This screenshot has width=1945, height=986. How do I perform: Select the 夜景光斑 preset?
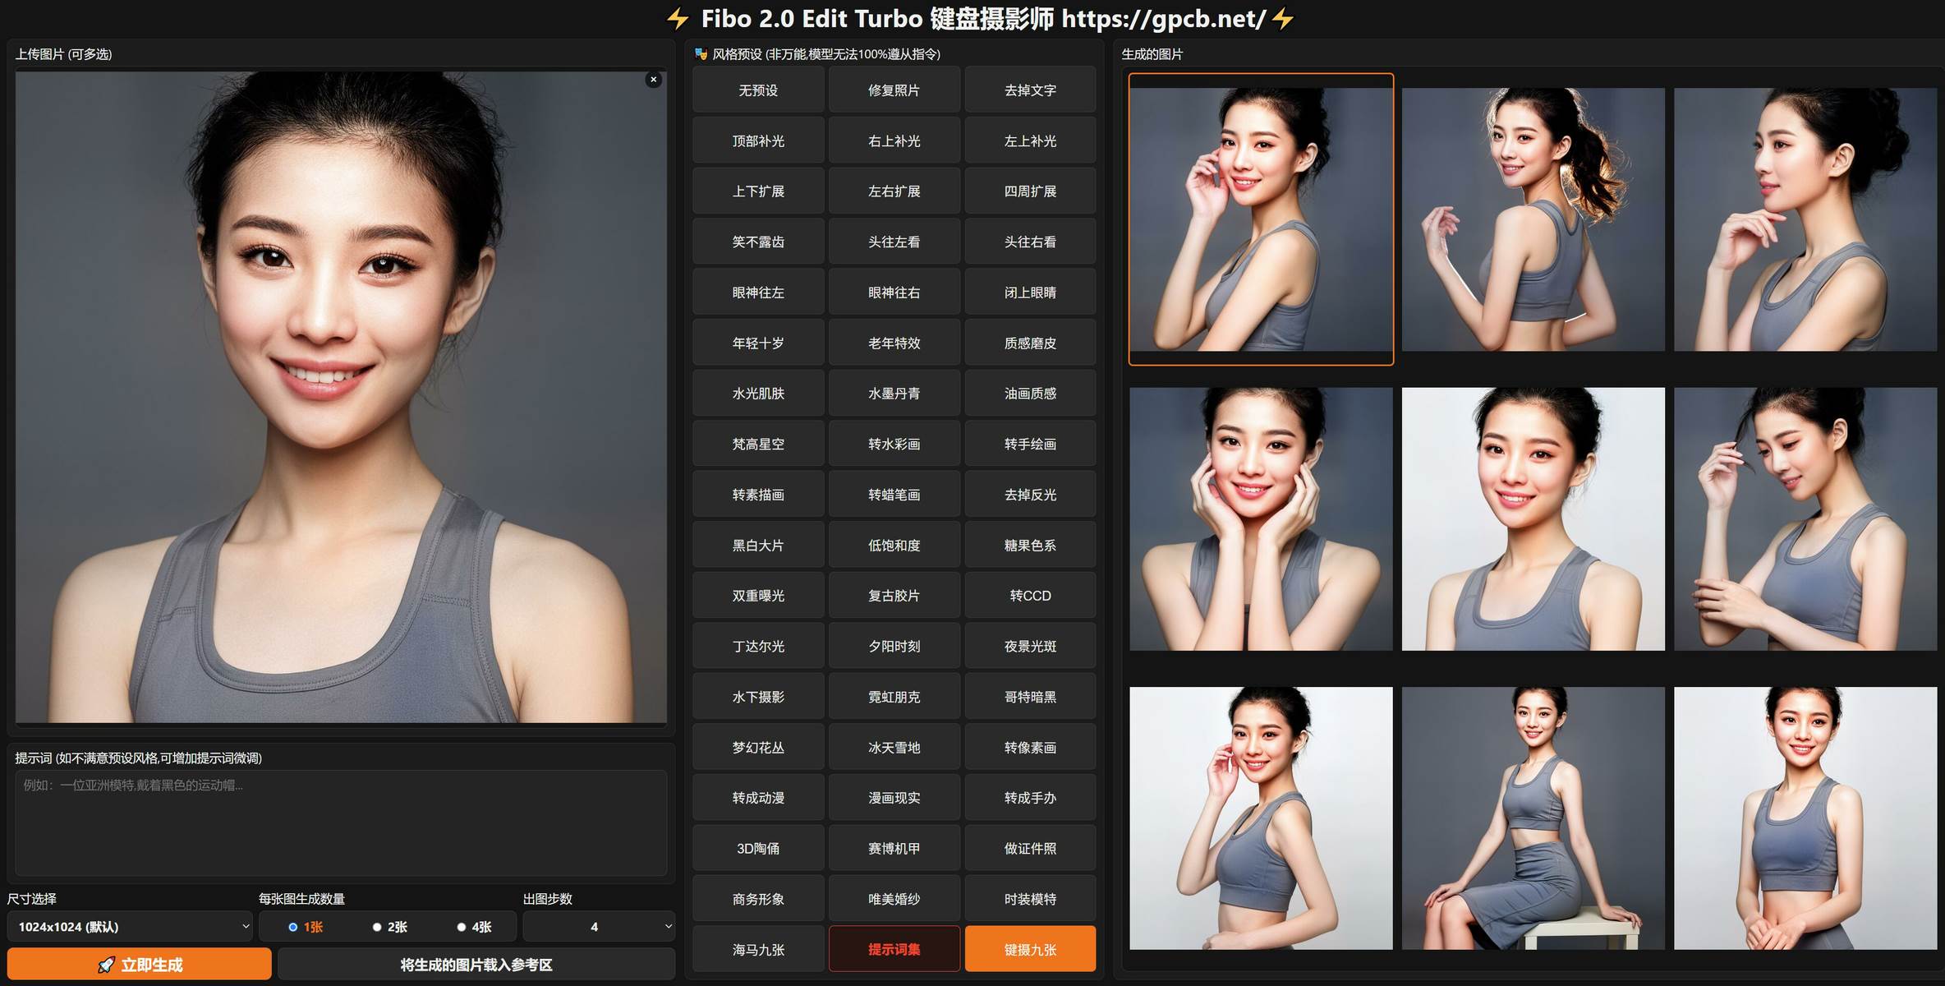tap(1030, 647)
